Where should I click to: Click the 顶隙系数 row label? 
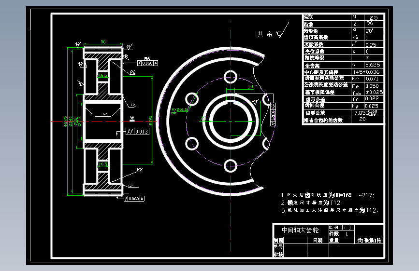point(314,44)
